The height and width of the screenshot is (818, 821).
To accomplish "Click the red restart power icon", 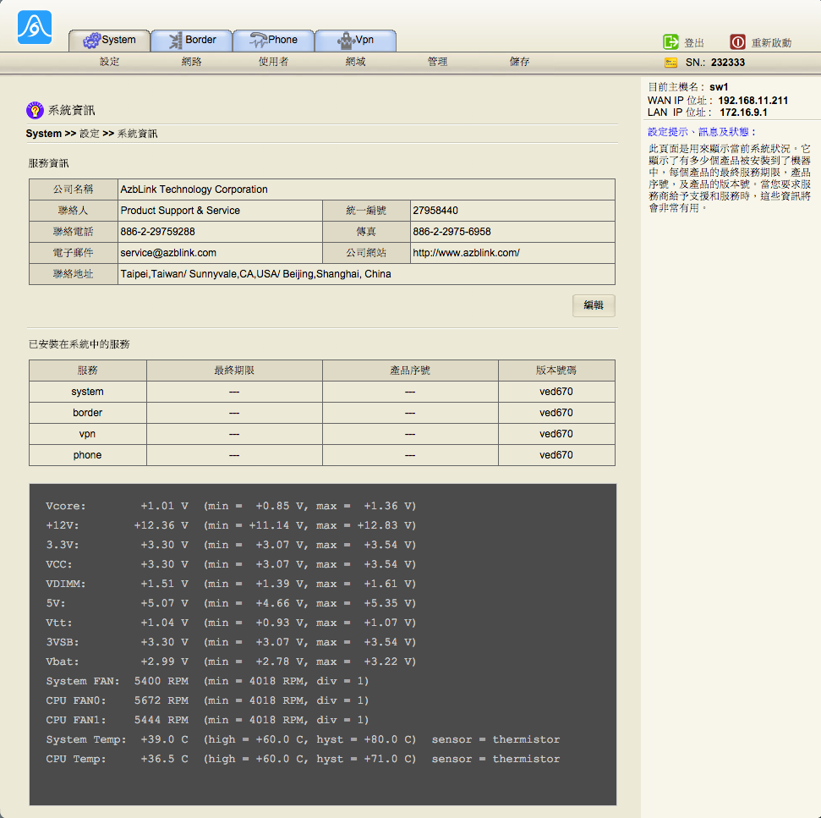I will (x=737, y=42).
